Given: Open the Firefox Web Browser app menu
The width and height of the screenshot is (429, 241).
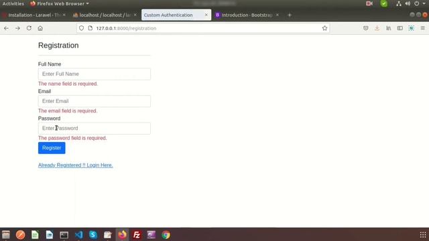Looking at the screenshot, I should coord(60,3).
